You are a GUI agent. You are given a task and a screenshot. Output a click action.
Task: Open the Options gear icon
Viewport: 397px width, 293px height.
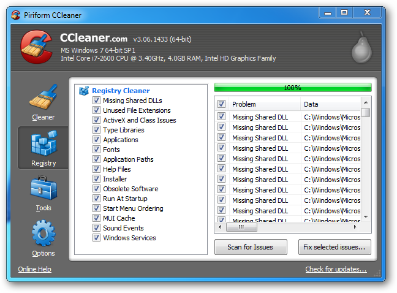click(x=43, y=233)
